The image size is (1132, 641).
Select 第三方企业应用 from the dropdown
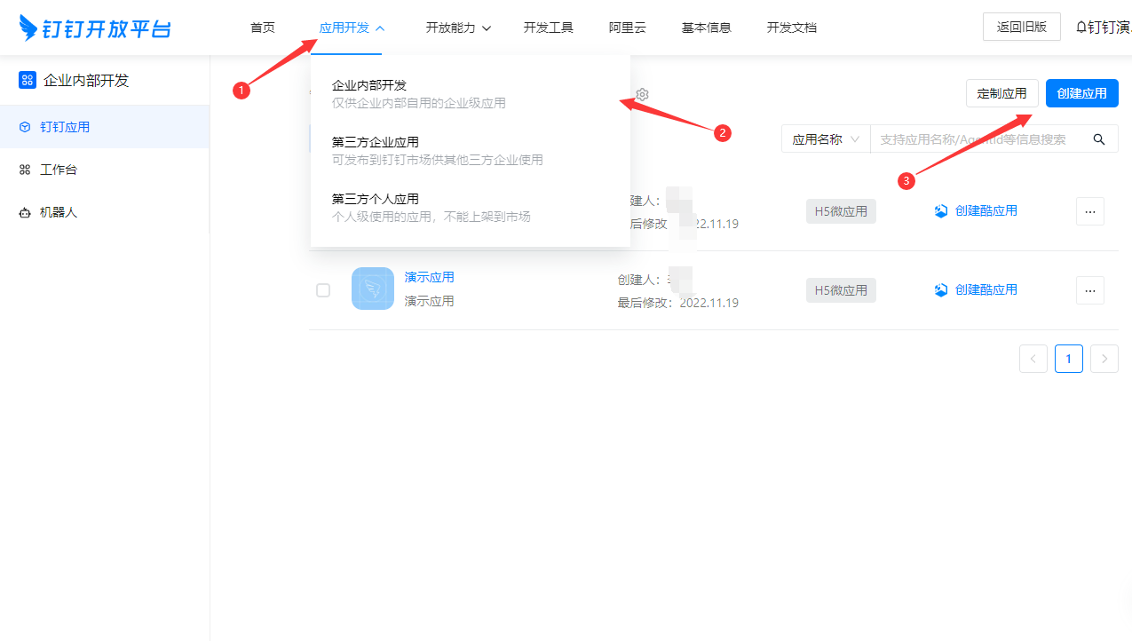coord(376,142)
